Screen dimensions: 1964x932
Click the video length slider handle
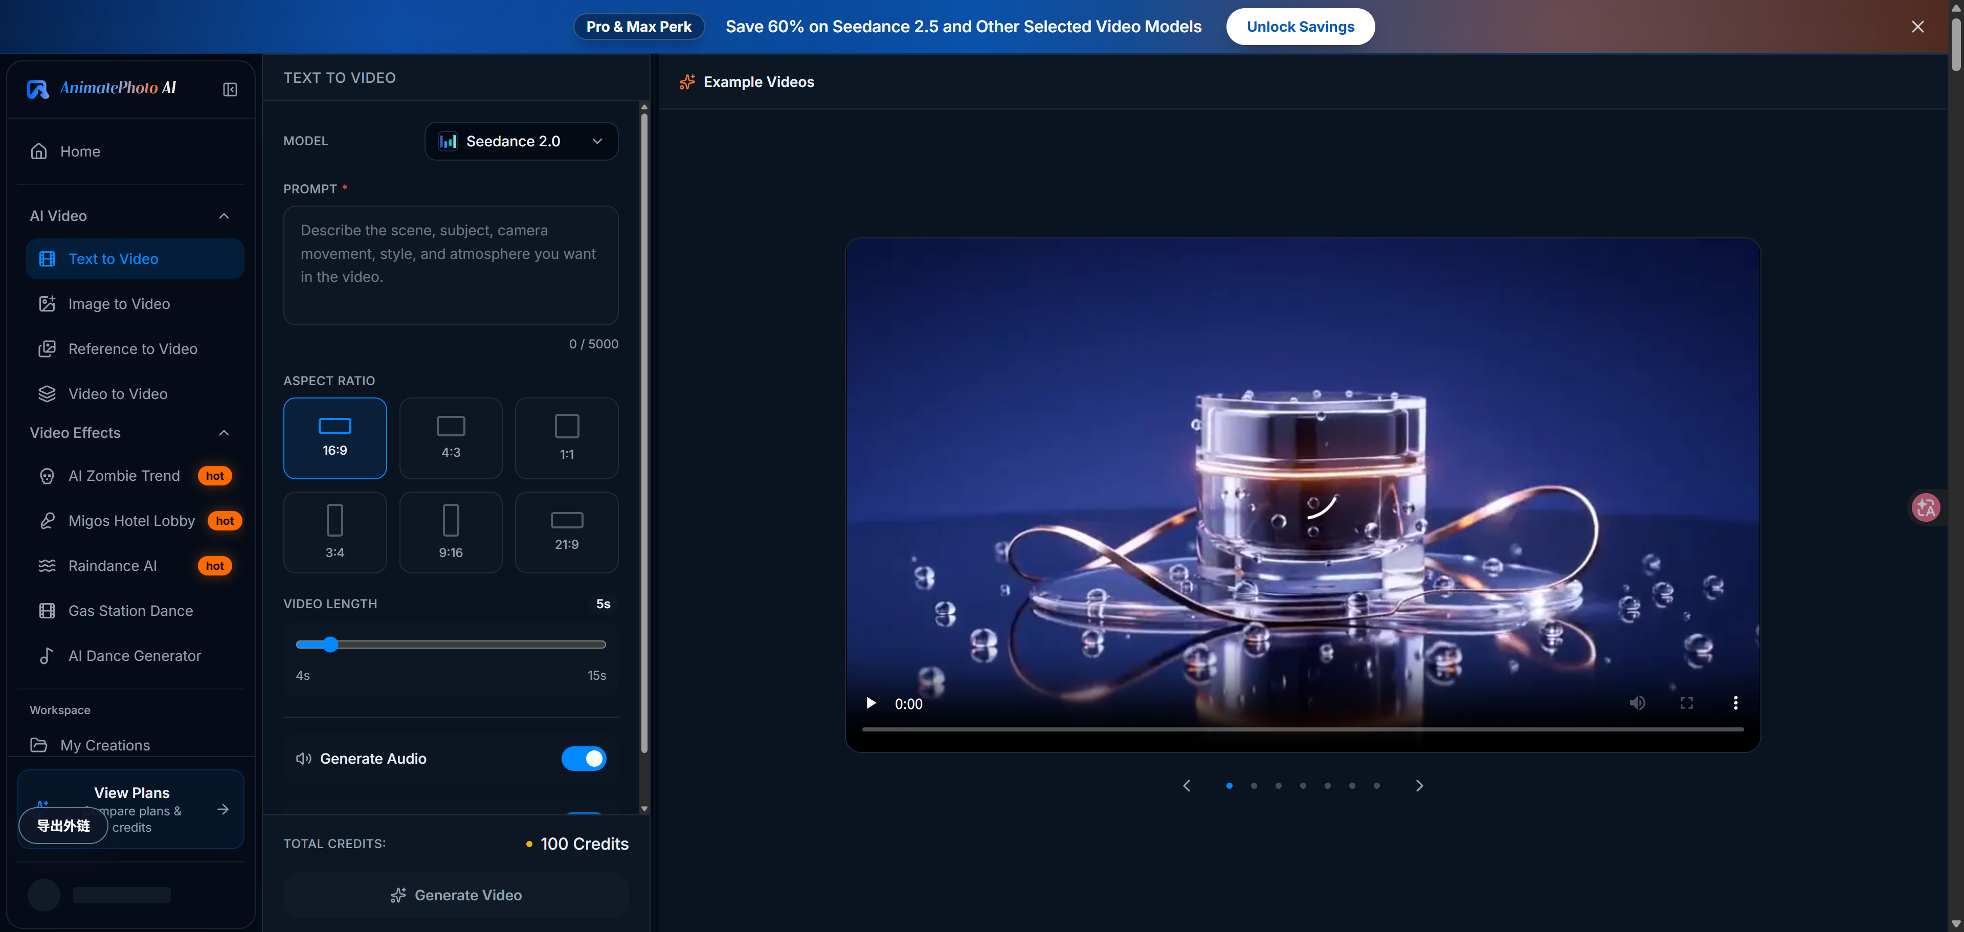(x=330, y=645)
